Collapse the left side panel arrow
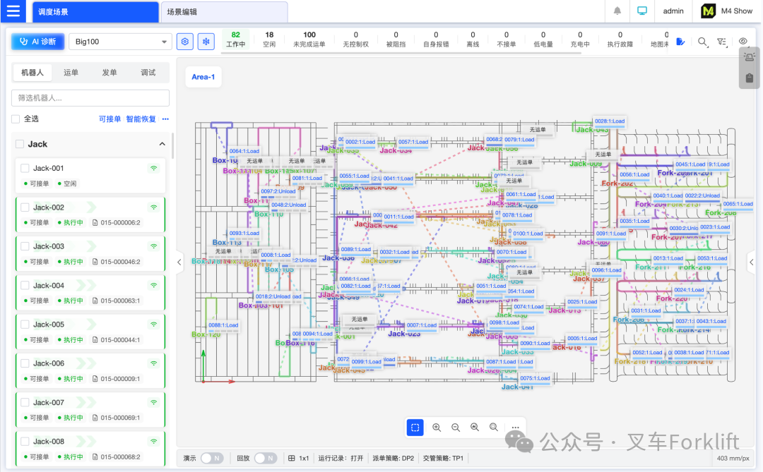This screenshot has width=763, height=472. pyautogui.click(x=179, y=262)
